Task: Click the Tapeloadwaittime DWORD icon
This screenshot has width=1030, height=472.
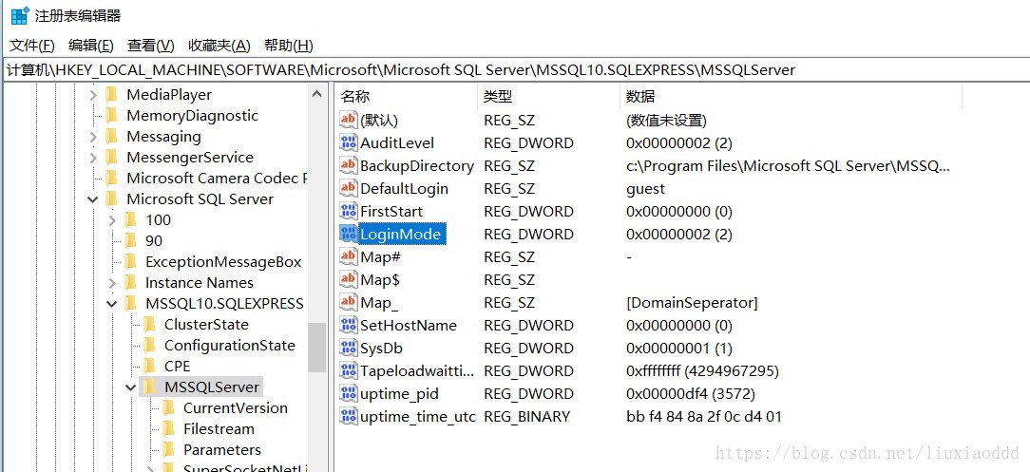Action: pos(348,371)
